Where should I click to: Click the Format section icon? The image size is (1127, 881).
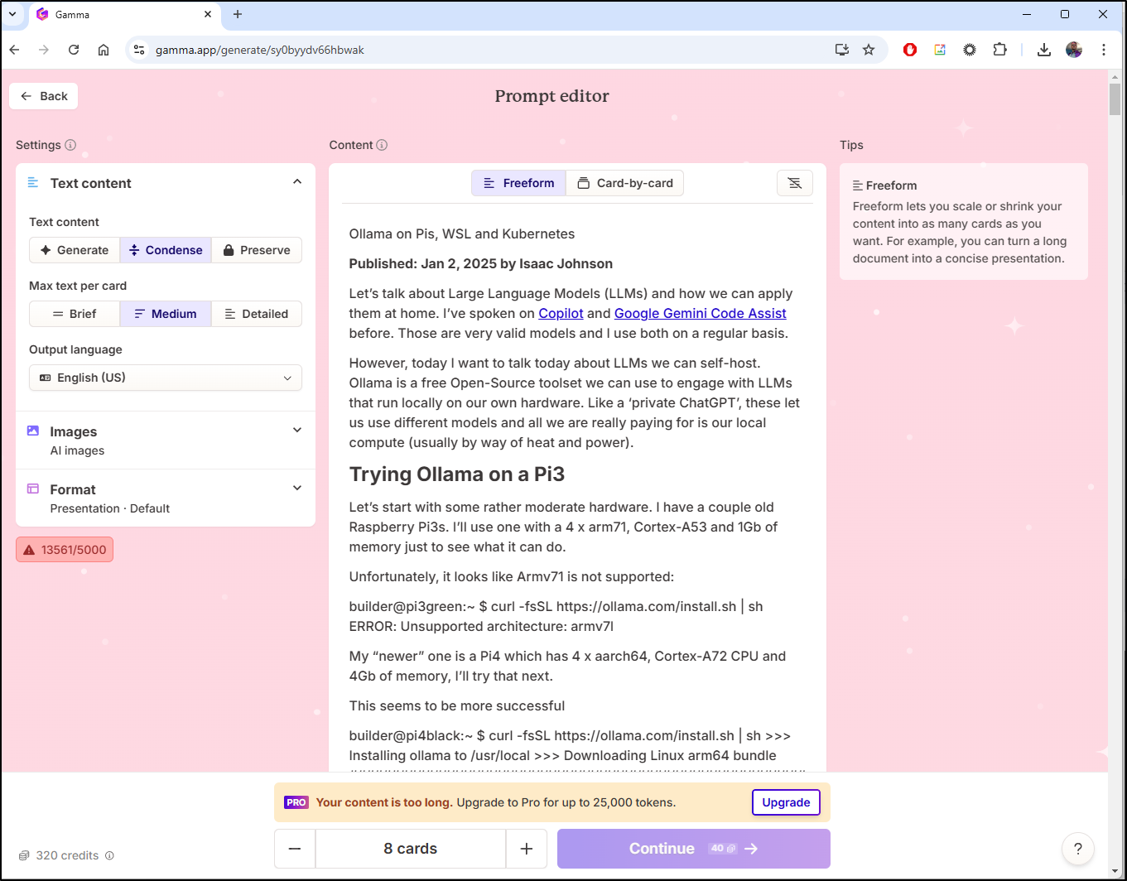(x=33, y=489)
